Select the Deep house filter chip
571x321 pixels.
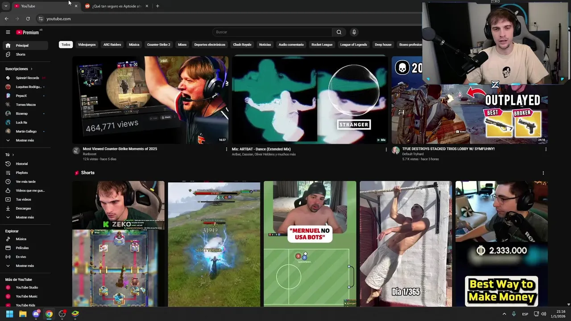tap(383, 45)
